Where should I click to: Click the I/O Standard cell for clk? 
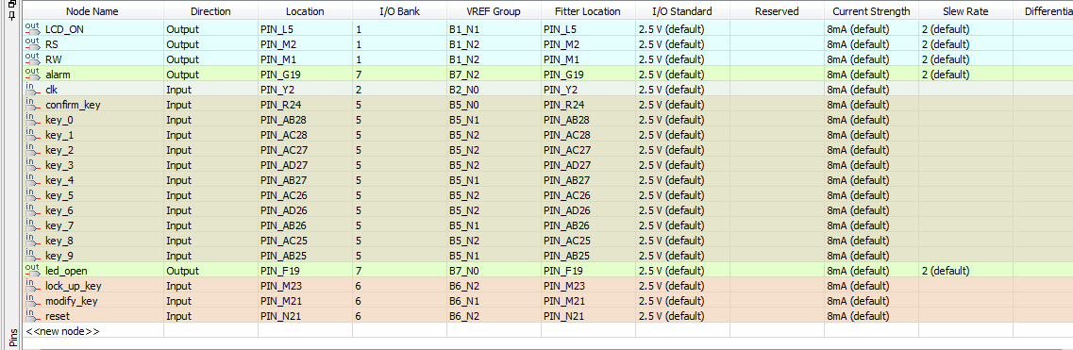683,90
